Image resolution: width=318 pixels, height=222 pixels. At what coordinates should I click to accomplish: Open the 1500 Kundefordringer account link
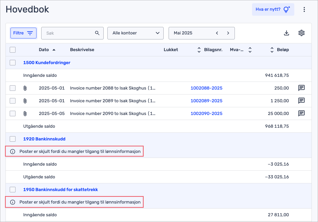click(47, 63)
